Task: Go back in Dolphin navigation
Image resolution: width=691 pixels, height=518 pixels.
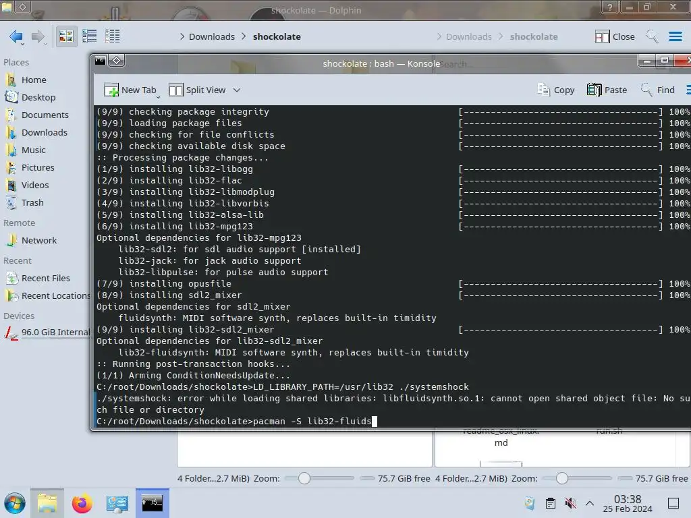Action: (x=16, y=36)
